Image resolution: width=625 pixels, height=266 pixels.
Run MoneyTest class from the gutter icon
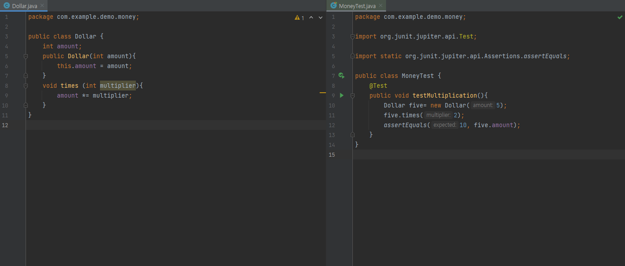pyautogui.click(x=342, y=76)
